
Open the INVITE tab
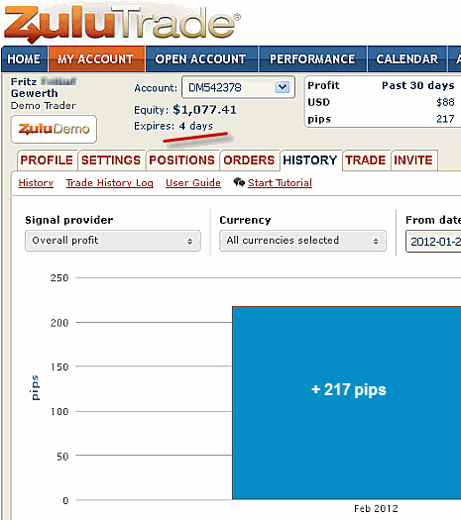[x=413, y=160]
